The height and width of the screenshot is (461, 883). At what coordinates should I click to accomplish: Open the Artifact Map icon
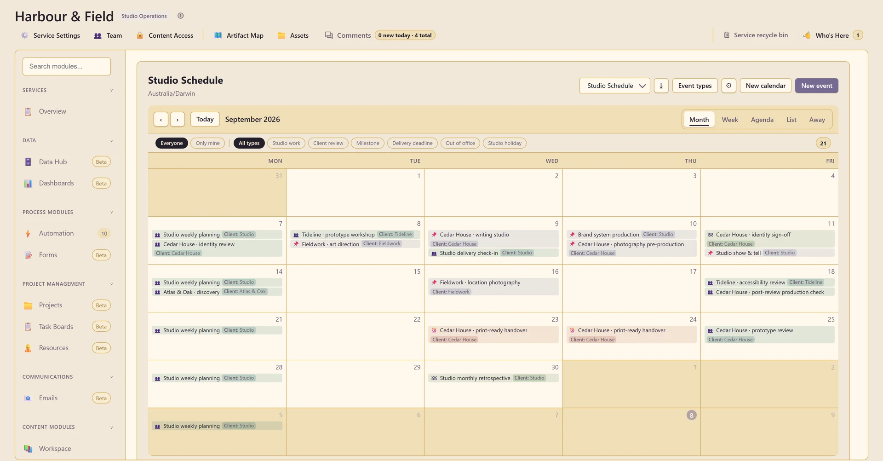(218, 35)
